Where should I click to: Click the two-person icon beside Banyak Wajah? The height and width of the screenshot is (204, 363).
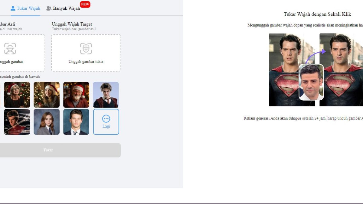click(49, 8)
